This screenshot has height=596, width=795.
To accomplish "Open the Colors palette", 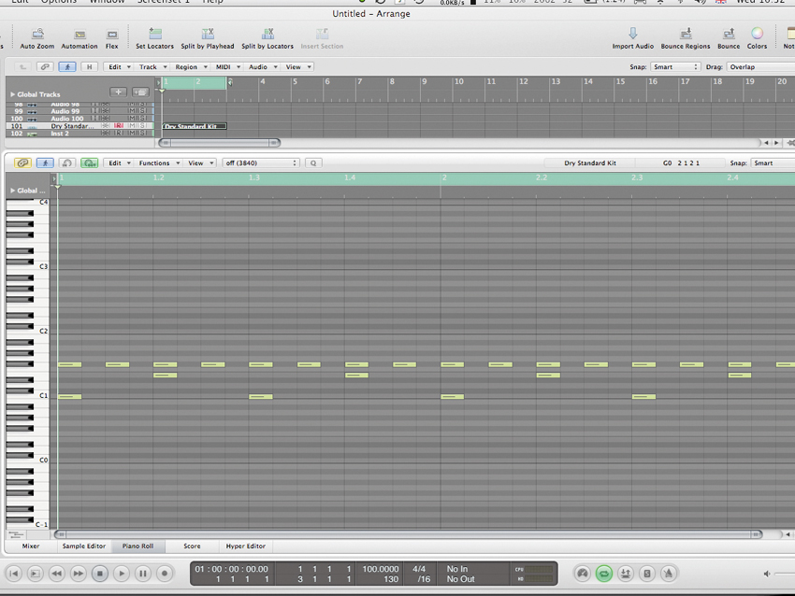I will pyautogui.click(x=757, y=34).
